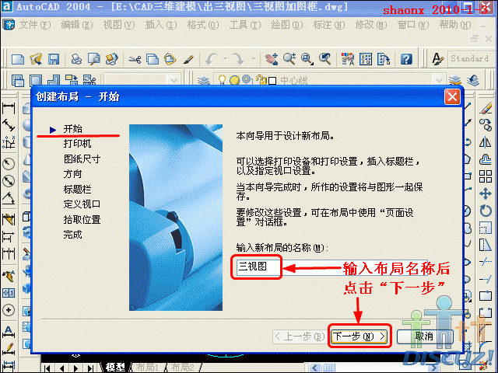Click the Copy icon
Viewport: 498px width, 373px height.
point(153,59)
